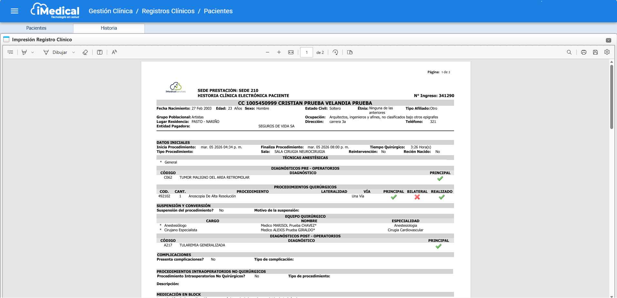Open the PDF table of contents
The height and width of the screenshot is (298, 617).
(10, 52)
